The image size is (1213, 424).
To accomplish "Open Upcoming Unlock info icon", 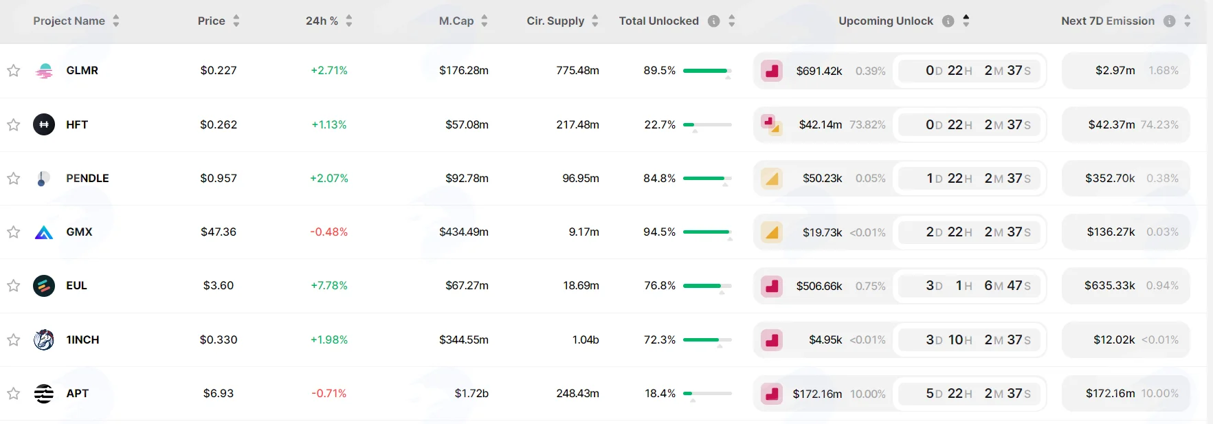I will 948,21.
